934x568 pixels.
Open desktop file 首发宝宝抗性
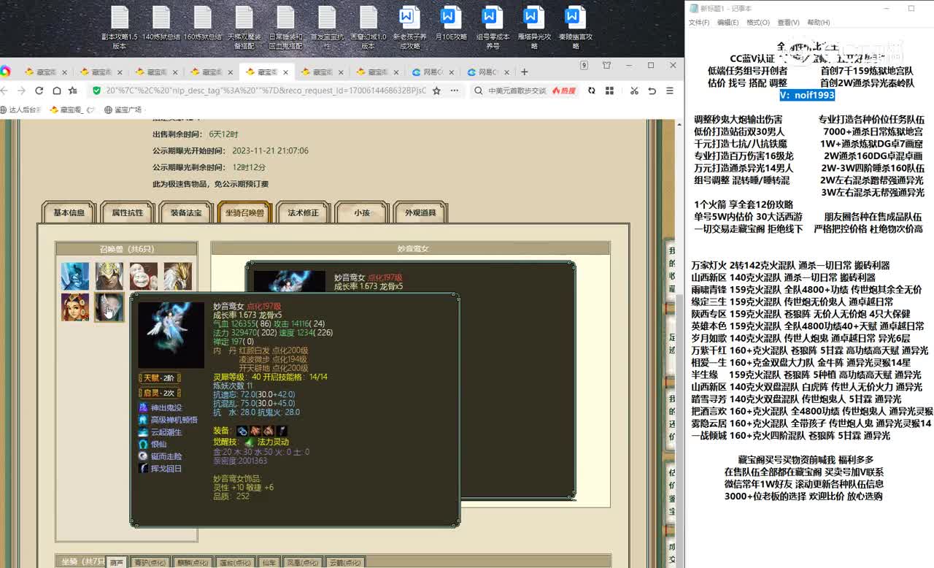pos(327,28)
